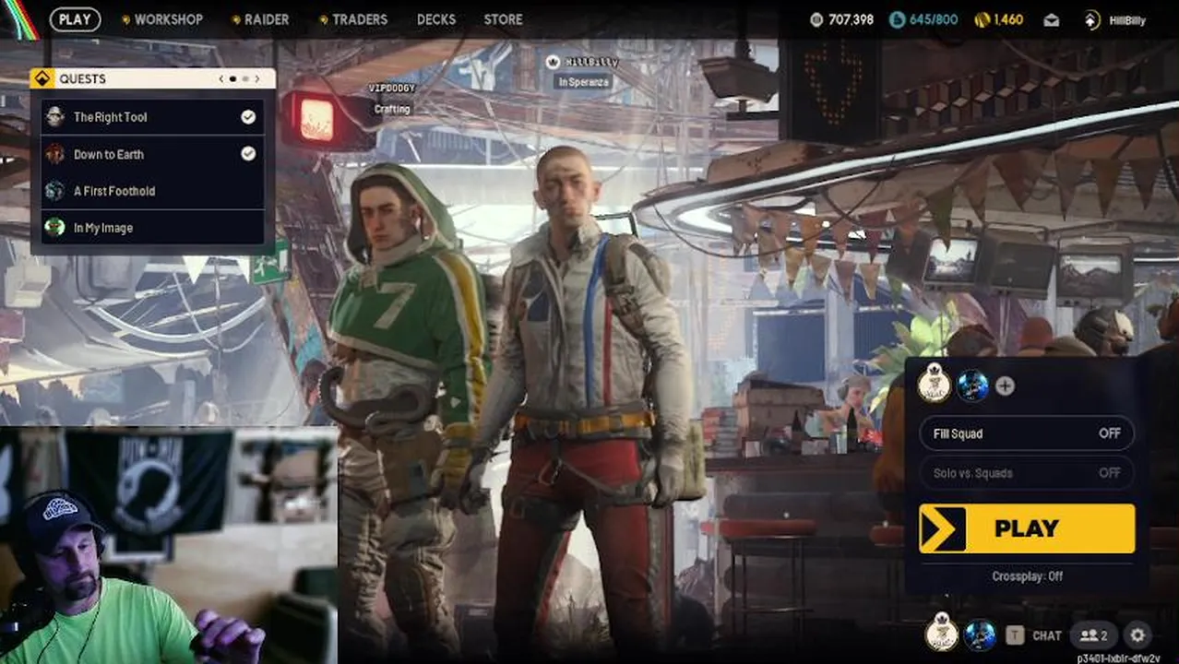Click The Right Tool completed checkmark

coord(248,116)
